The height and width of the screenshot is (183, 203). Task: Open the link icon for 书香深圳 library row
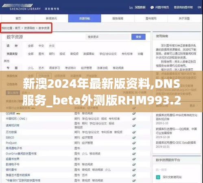[134, 181]
